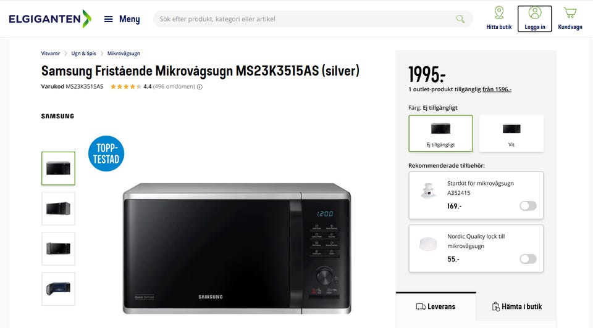
Task: Switch to the Leverans tab
Action: click(435, 306)
